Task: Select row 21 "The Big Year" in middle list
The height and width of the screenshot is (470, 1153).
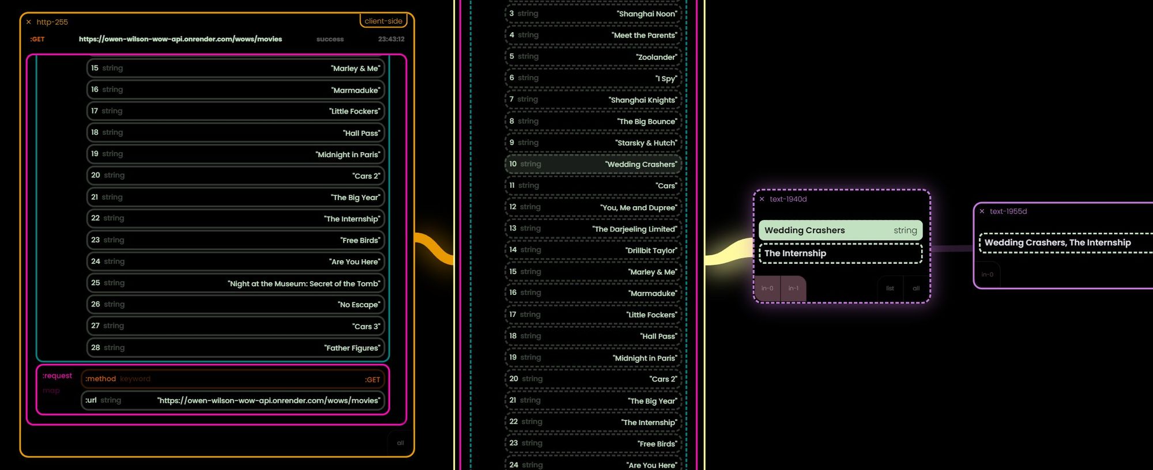Action: point(593,401)
